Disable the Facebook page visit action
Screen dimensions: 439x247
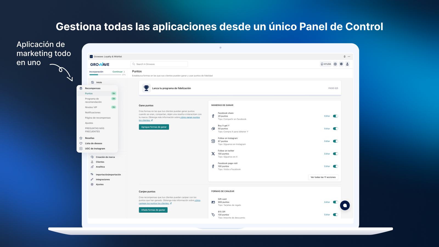pos(336,166)
